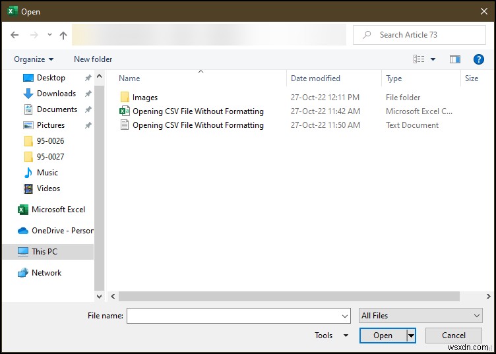The width and height of the screenshot is (496, 354).
Task: Click the Desktop monitor icon
Action: coord(28,78)
